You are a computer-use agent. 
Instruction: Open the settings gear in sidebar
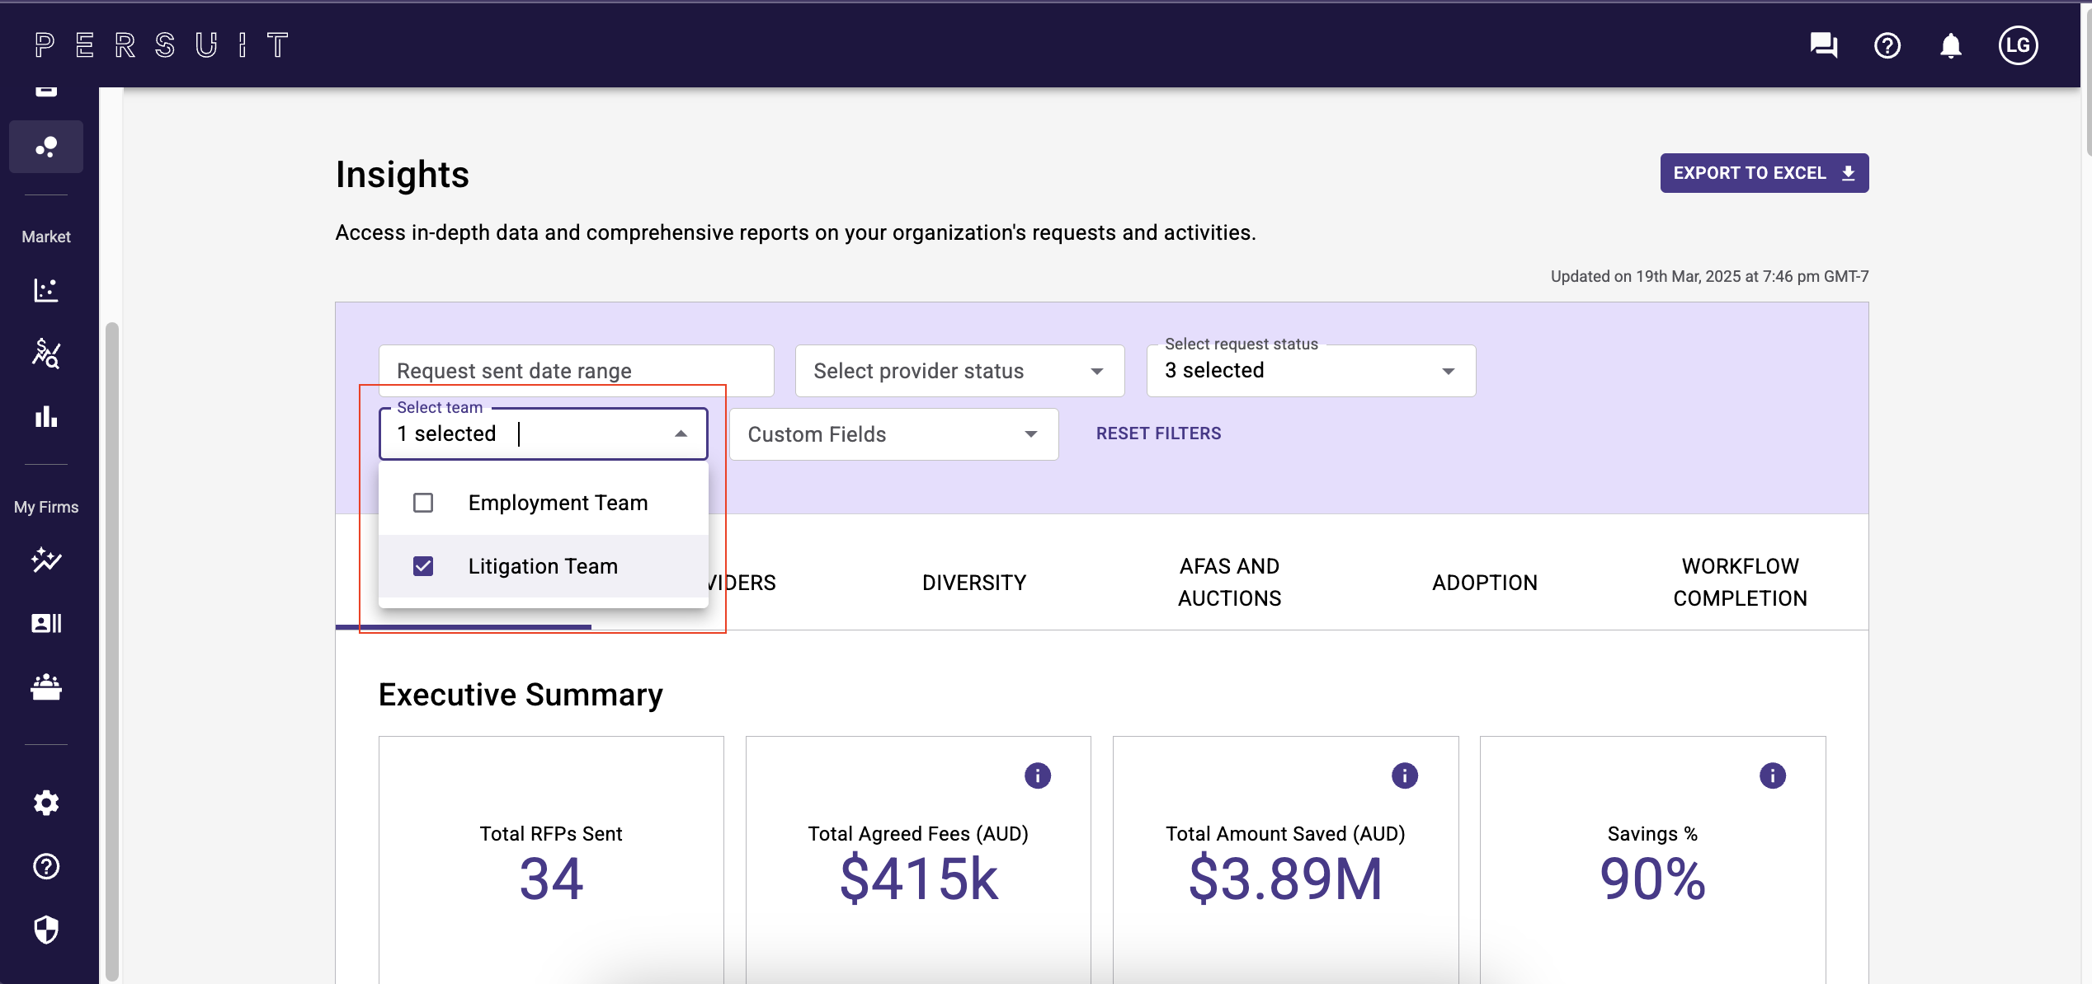(46, 803)
